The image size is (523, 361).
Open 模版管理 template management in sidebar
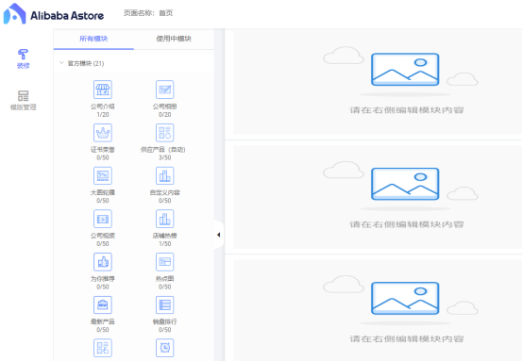(x=23, y=100)
